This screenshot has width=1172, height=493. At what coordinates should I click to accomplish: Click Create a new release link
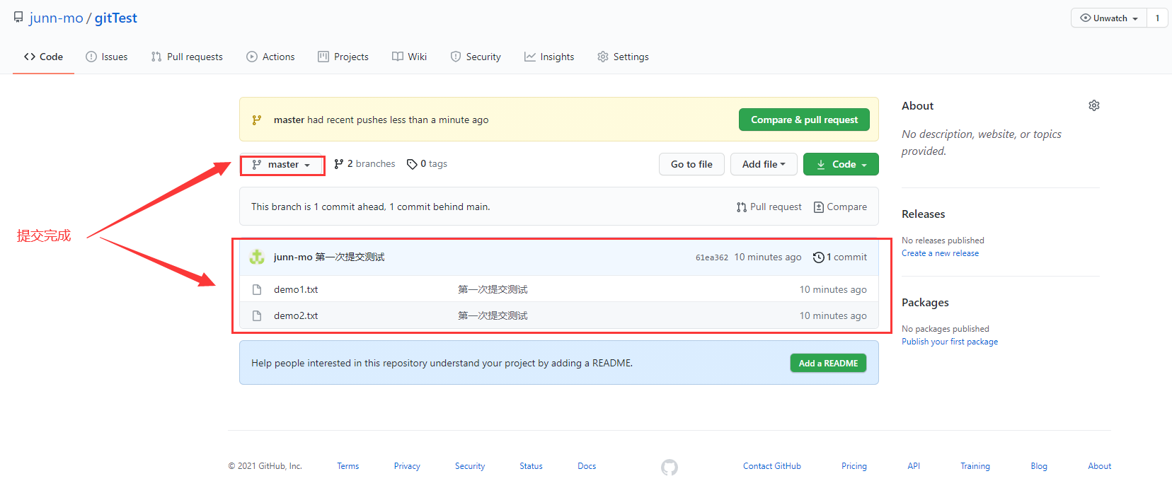(940, 253)
